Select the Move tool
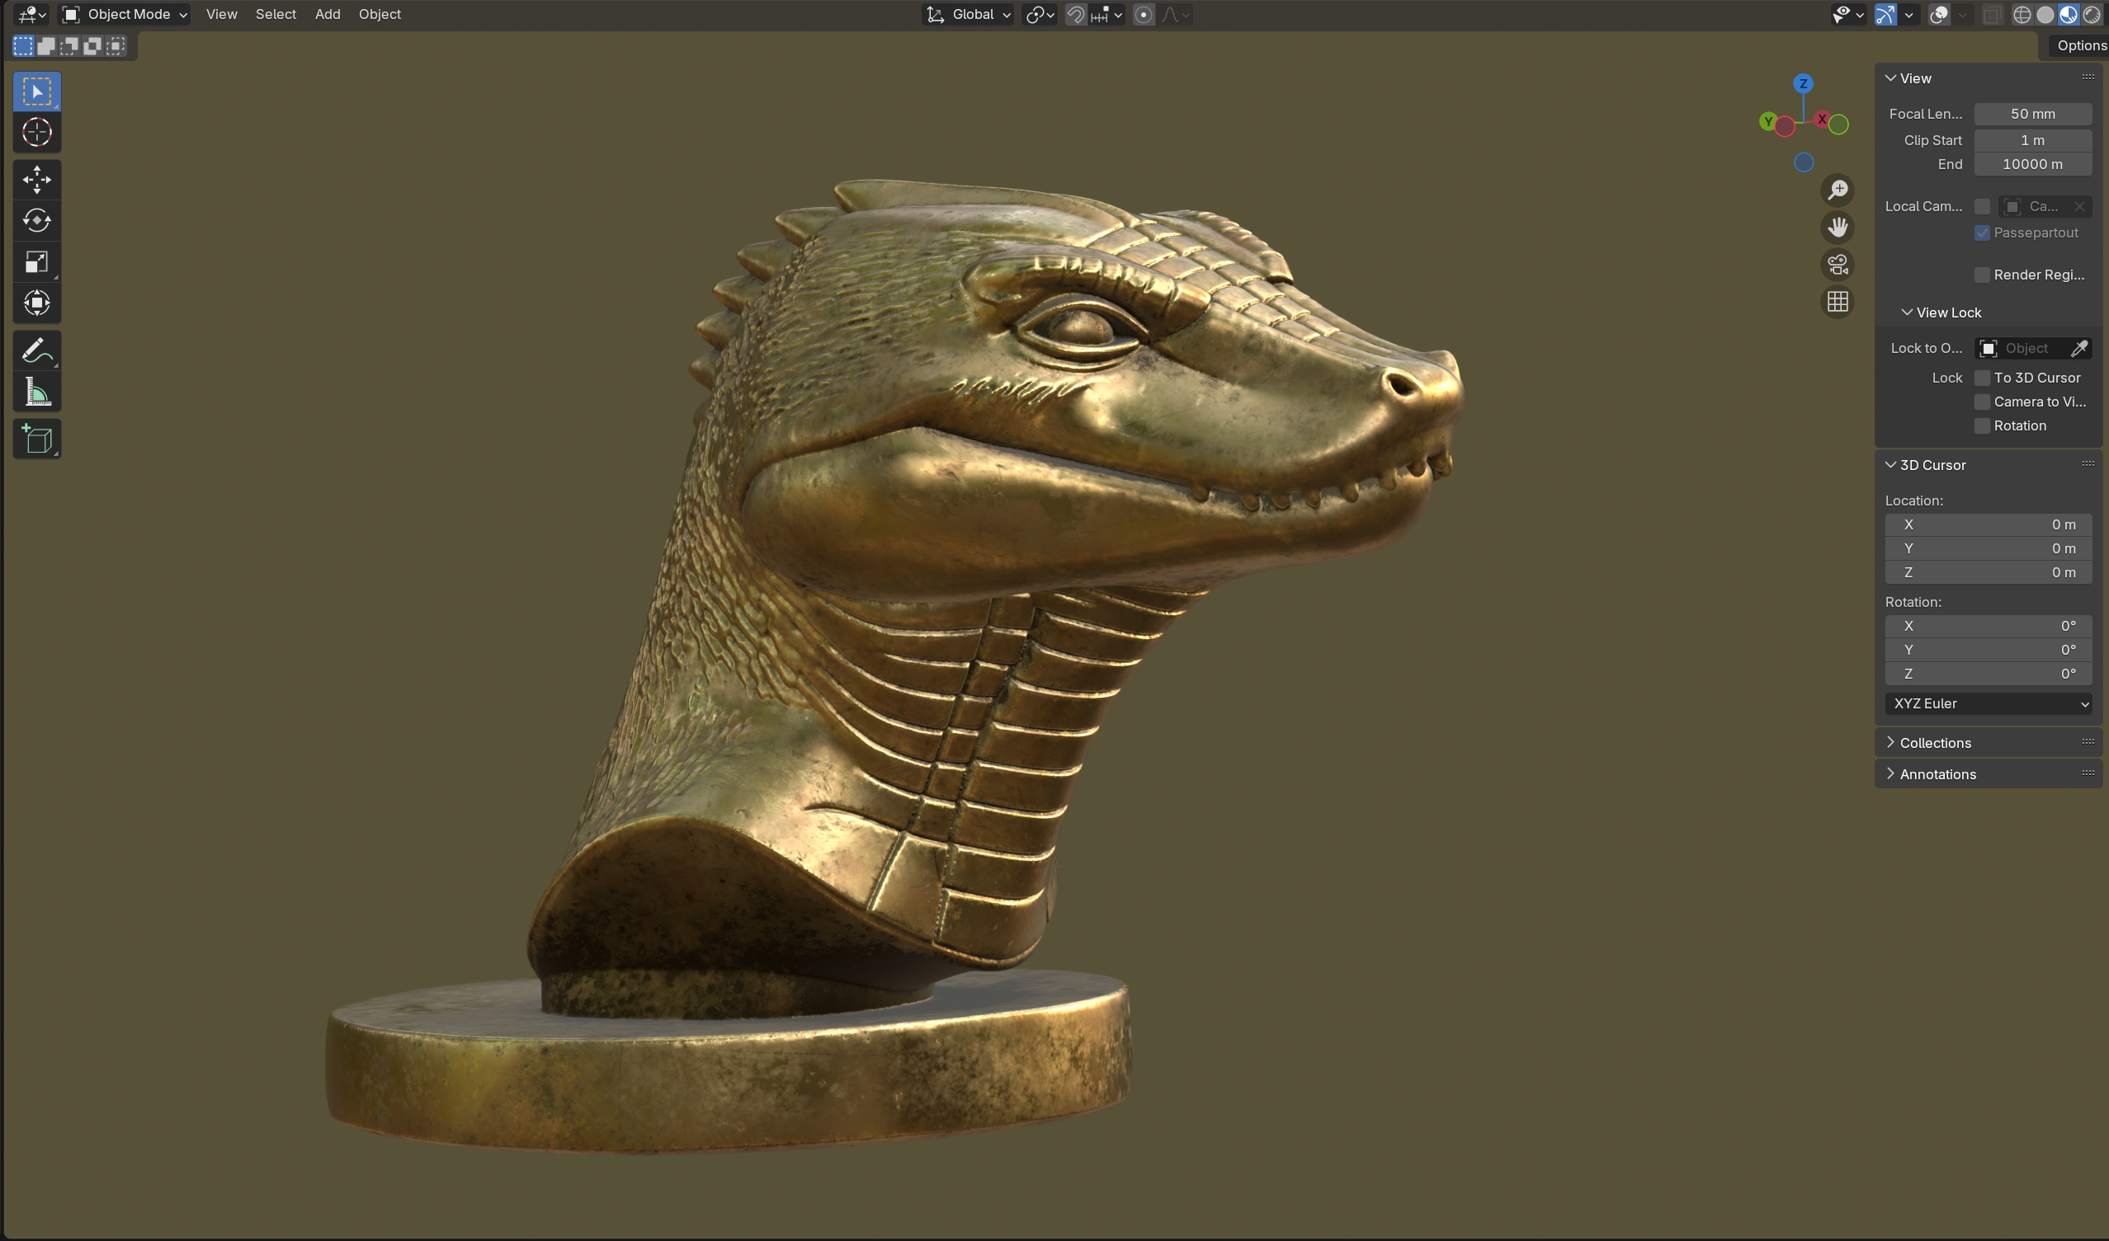2109x1241 pixels. [37, 180]
